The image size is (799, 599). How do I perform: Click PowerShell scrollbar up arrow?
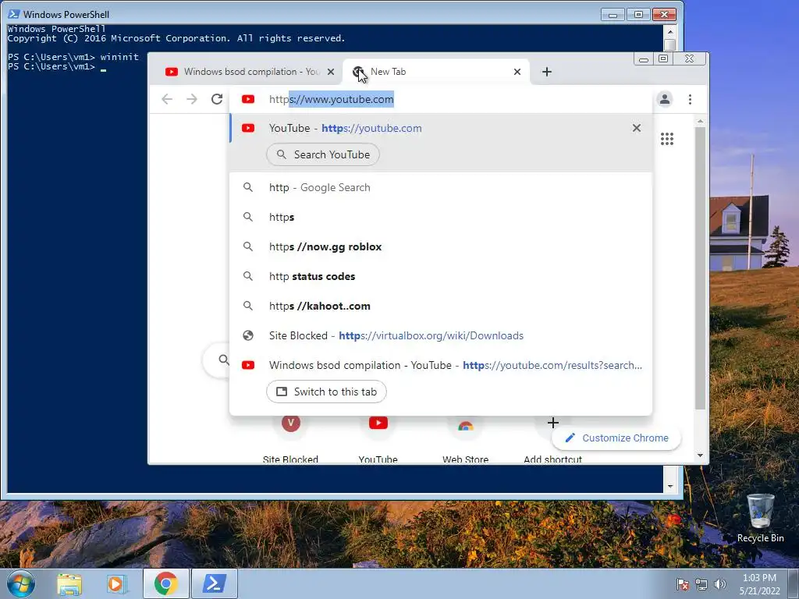(x=670, y=31)
